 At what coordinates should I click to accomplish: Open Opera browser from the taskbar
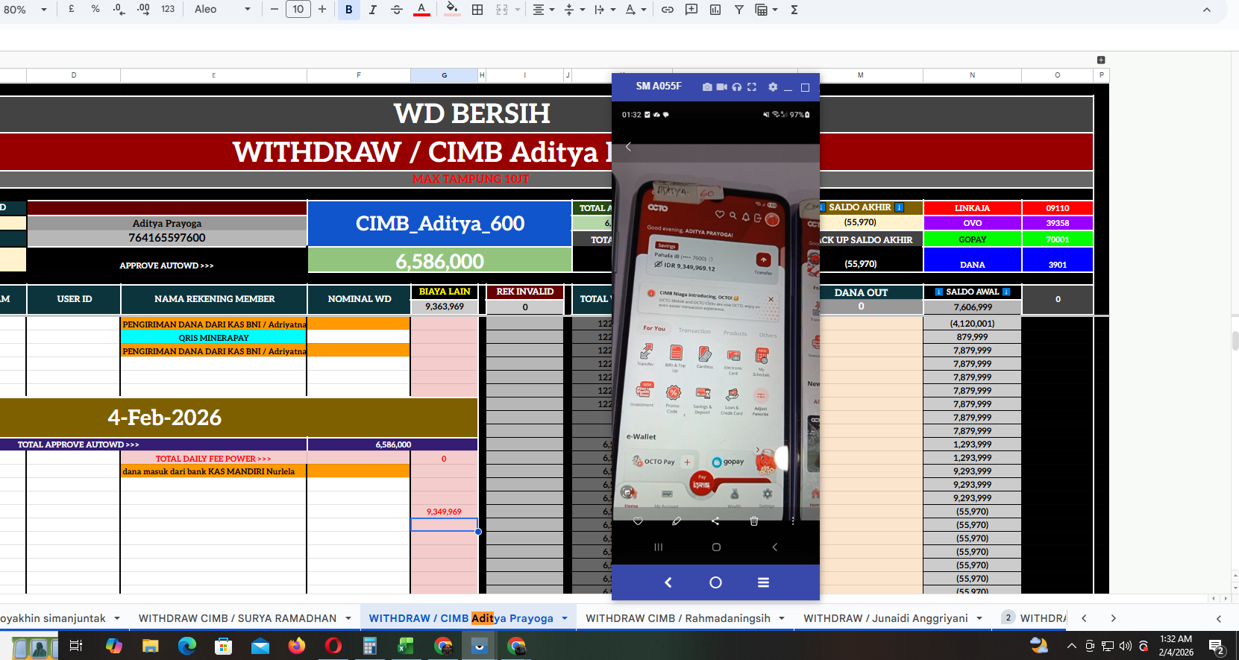pyautogui.click(x=333, y=646)
